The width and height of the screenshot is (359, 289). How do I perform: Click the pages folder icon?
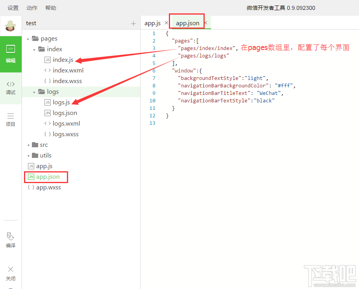(x=35, y=38)
